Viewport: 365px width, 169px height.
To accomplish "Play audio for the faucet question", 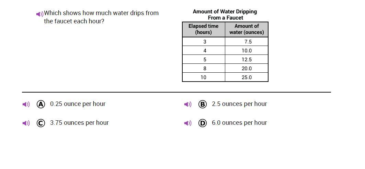I will click(40, 14).
